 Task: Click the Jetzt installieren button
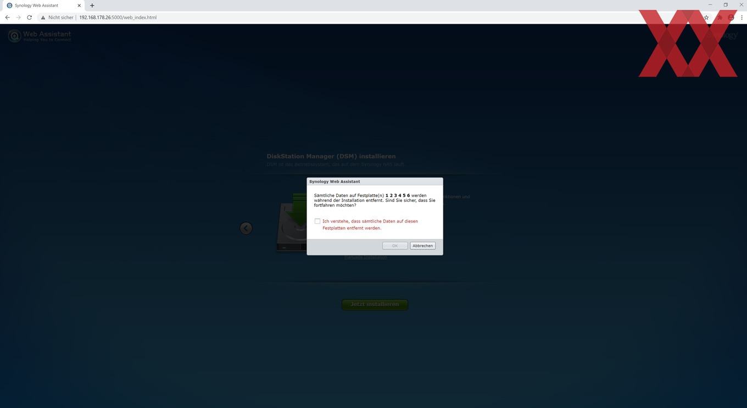[x=375, y=304]
